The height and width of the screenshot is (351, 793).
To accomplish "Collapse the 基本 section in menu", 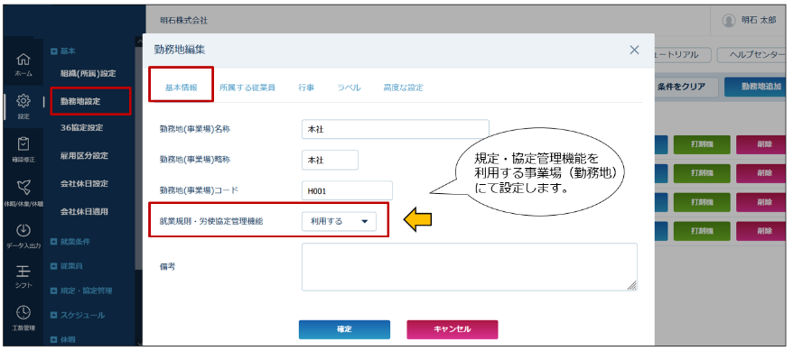I will tap(53, 51).
